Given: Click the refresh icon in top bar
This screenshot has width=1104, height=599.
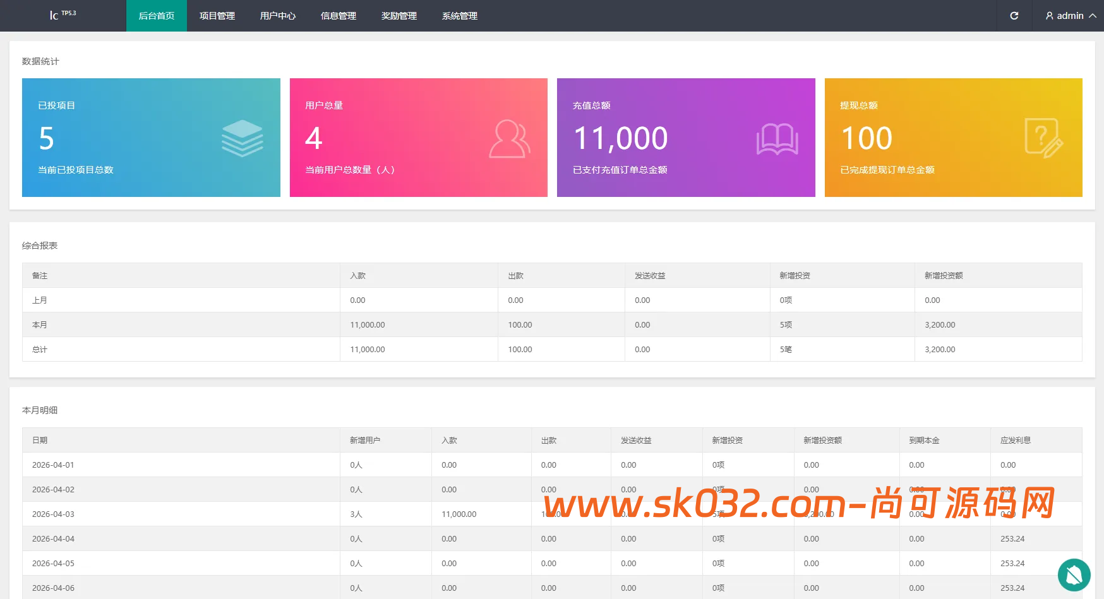Looking at the screenshot, I should pos(1014,16).
